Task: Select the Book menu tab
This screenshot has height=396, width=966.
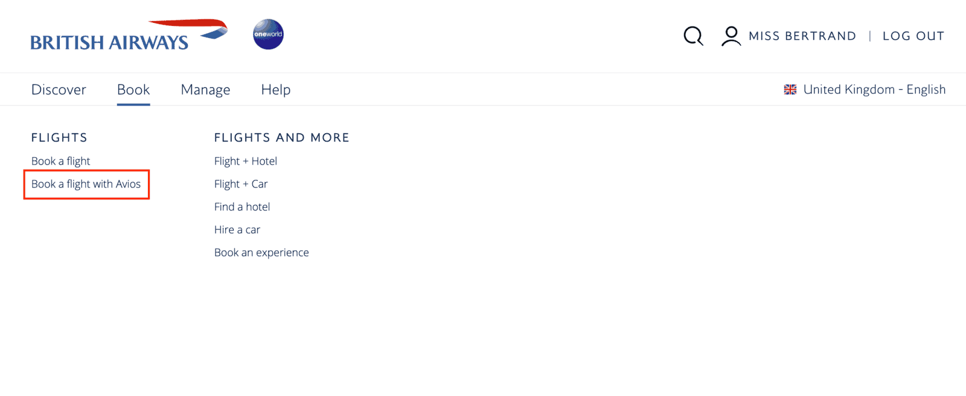Action: (133, 90)
